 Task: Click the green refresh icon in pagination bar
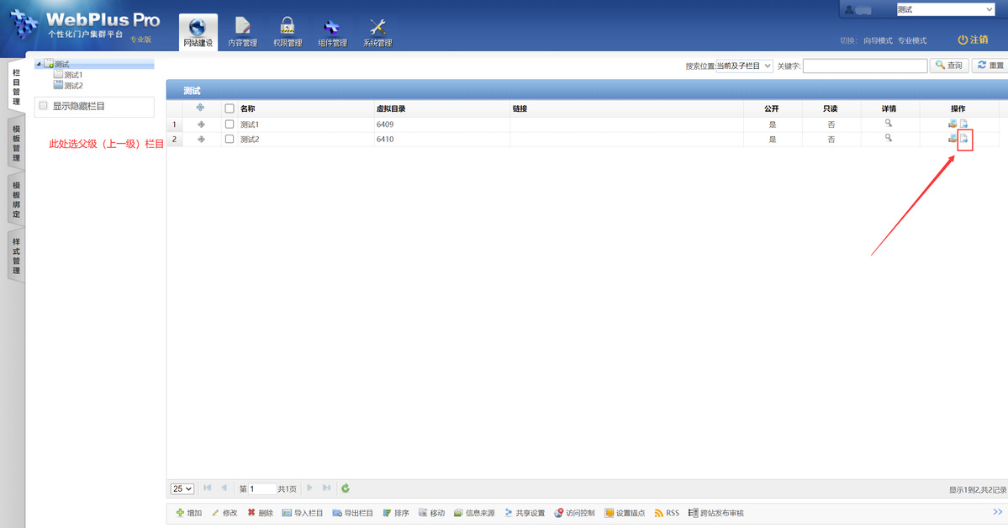(346, 488)
